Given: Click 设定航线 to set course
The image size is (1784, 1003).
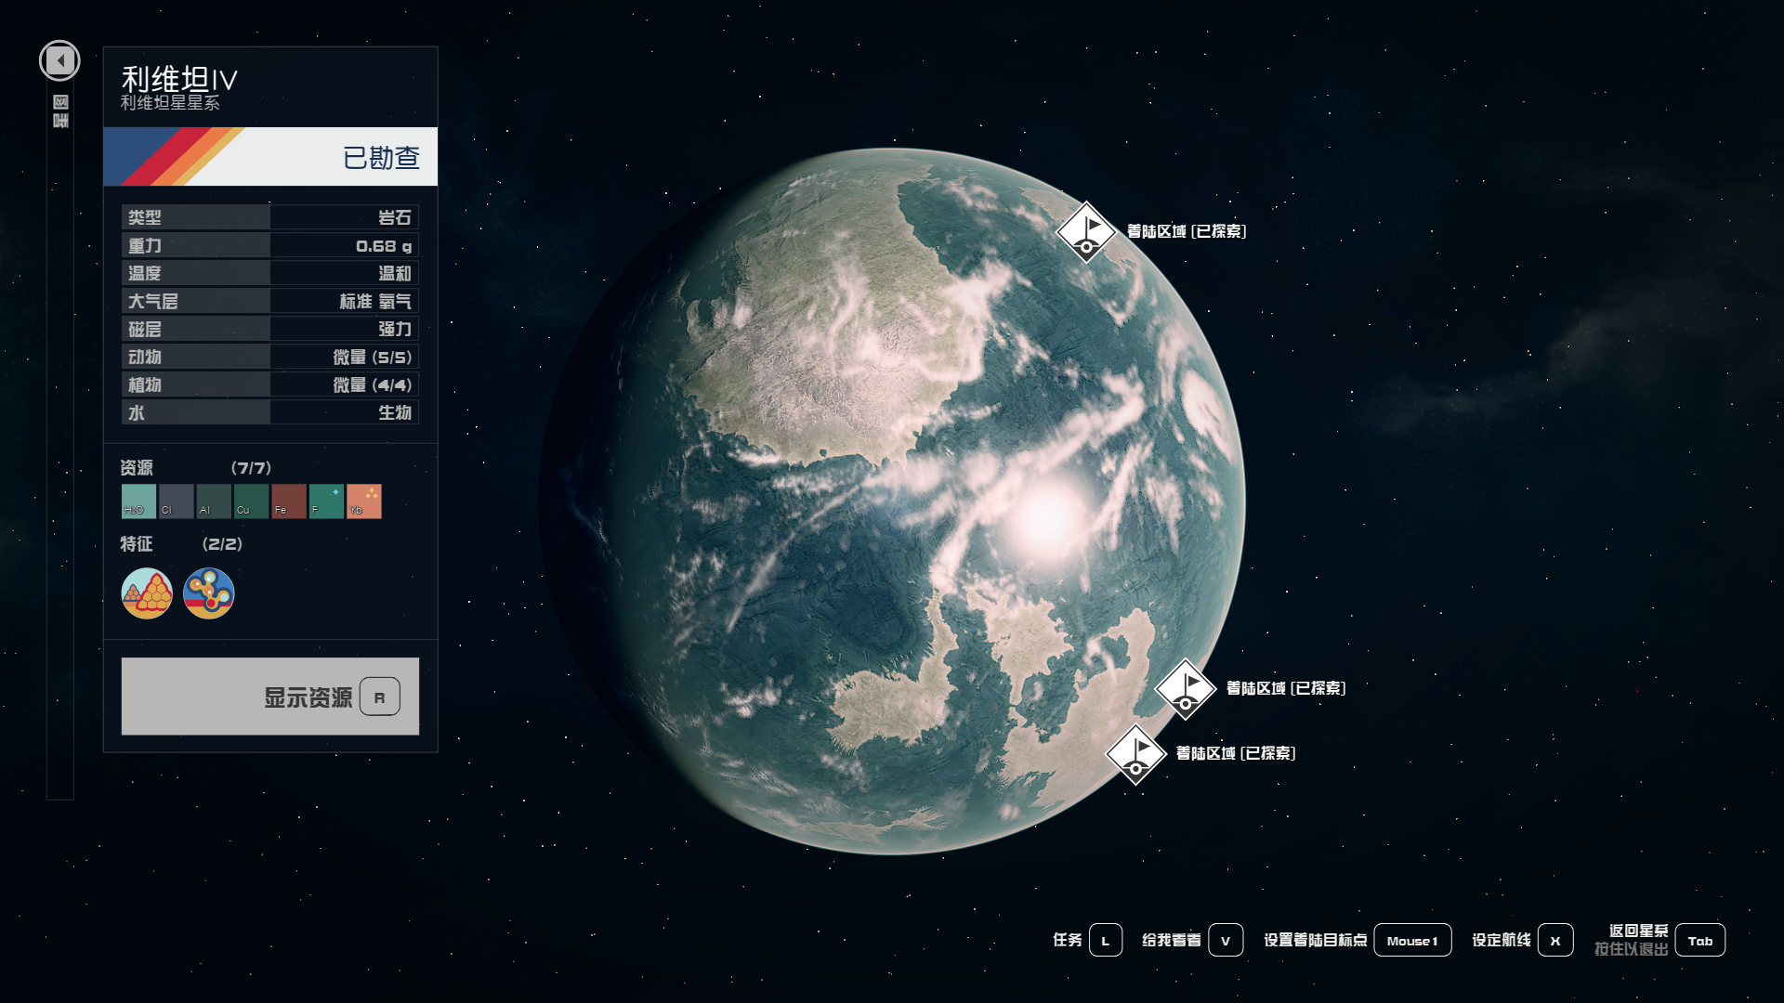Looking at the screenshot, I should (1501, 940).
